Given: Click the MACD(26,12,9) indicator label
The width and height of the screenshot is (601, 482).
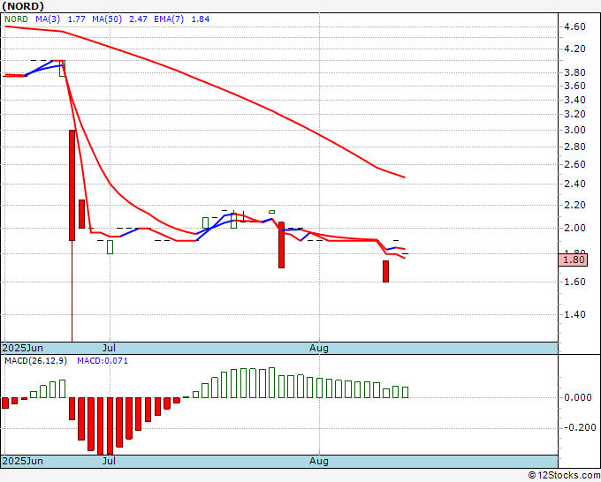Looking at the screenshot, I should coord(35,361).
